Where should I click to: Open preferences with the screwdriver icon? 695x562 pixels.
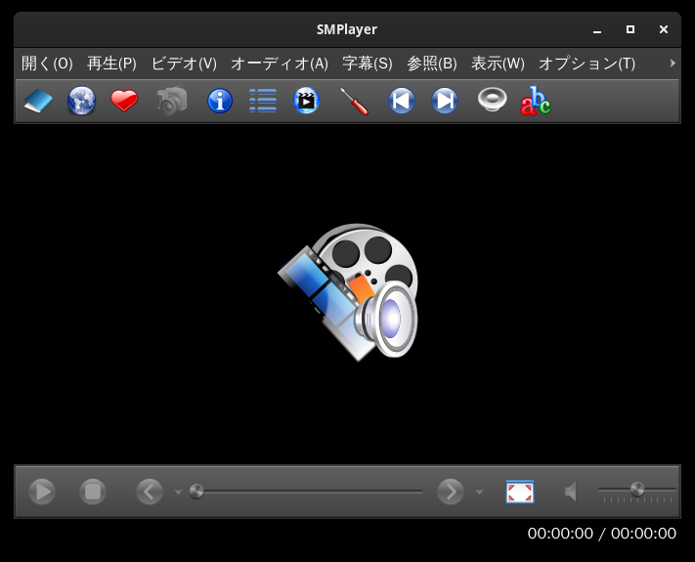coord(354,101)
